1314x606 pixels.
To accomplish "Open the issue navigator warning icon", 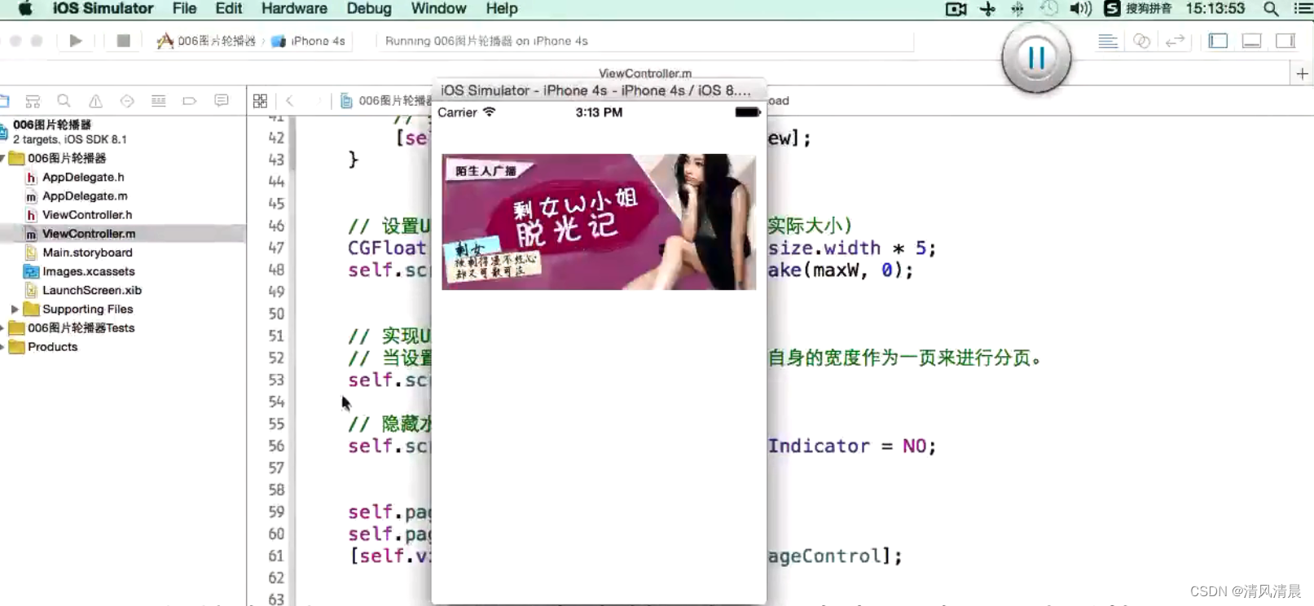I will click(95, 101).
